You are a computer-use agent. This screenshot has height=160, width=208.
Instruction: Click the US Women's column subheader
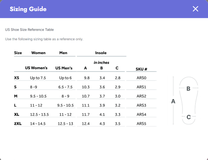36,68
